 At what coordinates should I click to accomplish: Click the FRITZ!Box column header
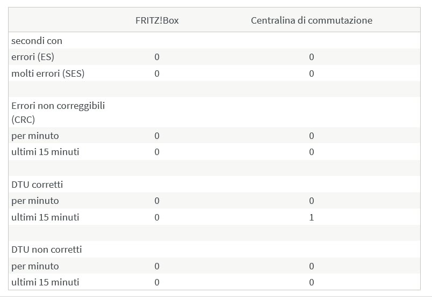pyautogui.click(x=157, y=20)
